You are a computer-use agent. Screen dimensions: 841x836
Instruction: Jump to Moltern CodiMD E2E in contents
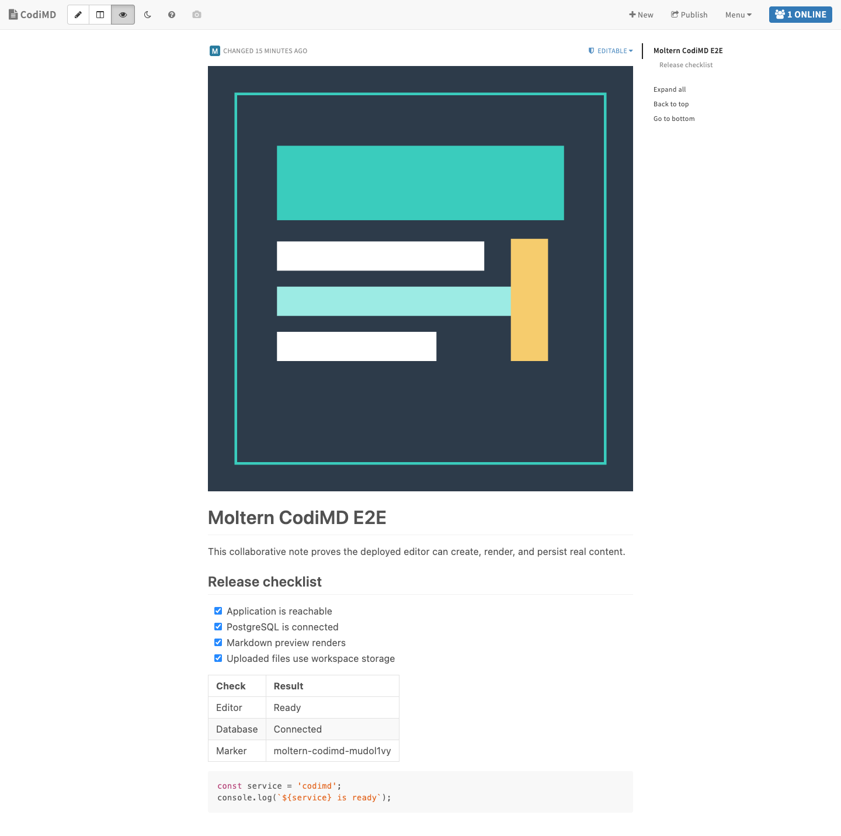(x=688, y=51)
